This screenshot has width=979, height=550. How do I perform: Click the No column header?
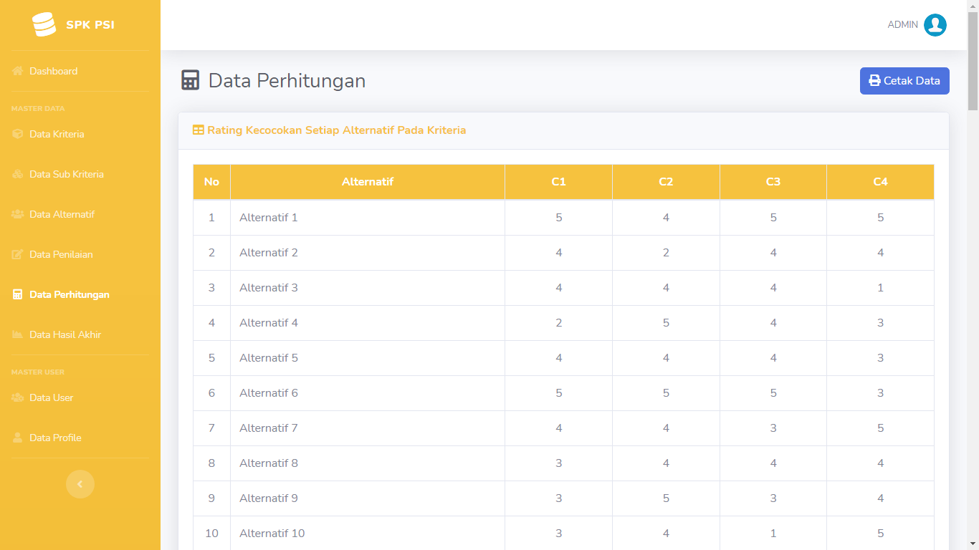pyautogui.click(x=211, y=182)
